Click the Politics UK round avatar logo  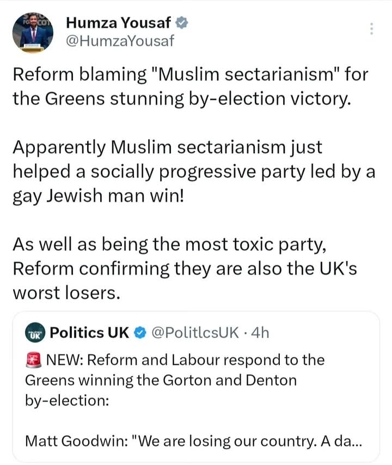(x=35, y=332)
